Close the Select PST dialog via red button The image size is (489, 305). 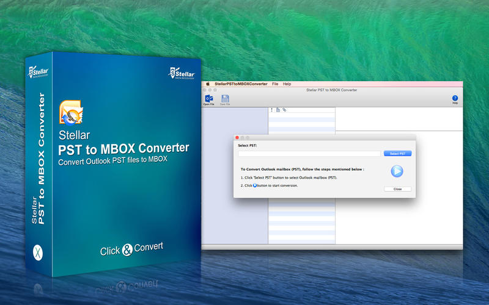(238, 138)
